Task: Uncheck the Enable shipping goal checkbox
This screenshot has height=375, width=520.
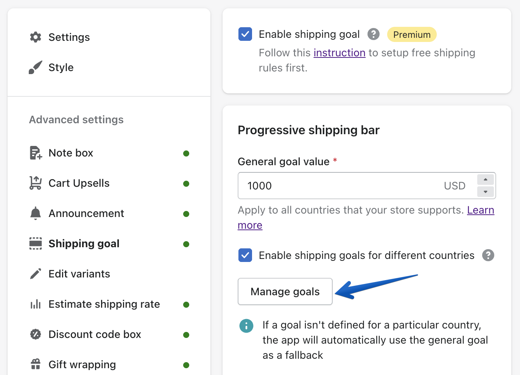Action: (x=245, y=34)
